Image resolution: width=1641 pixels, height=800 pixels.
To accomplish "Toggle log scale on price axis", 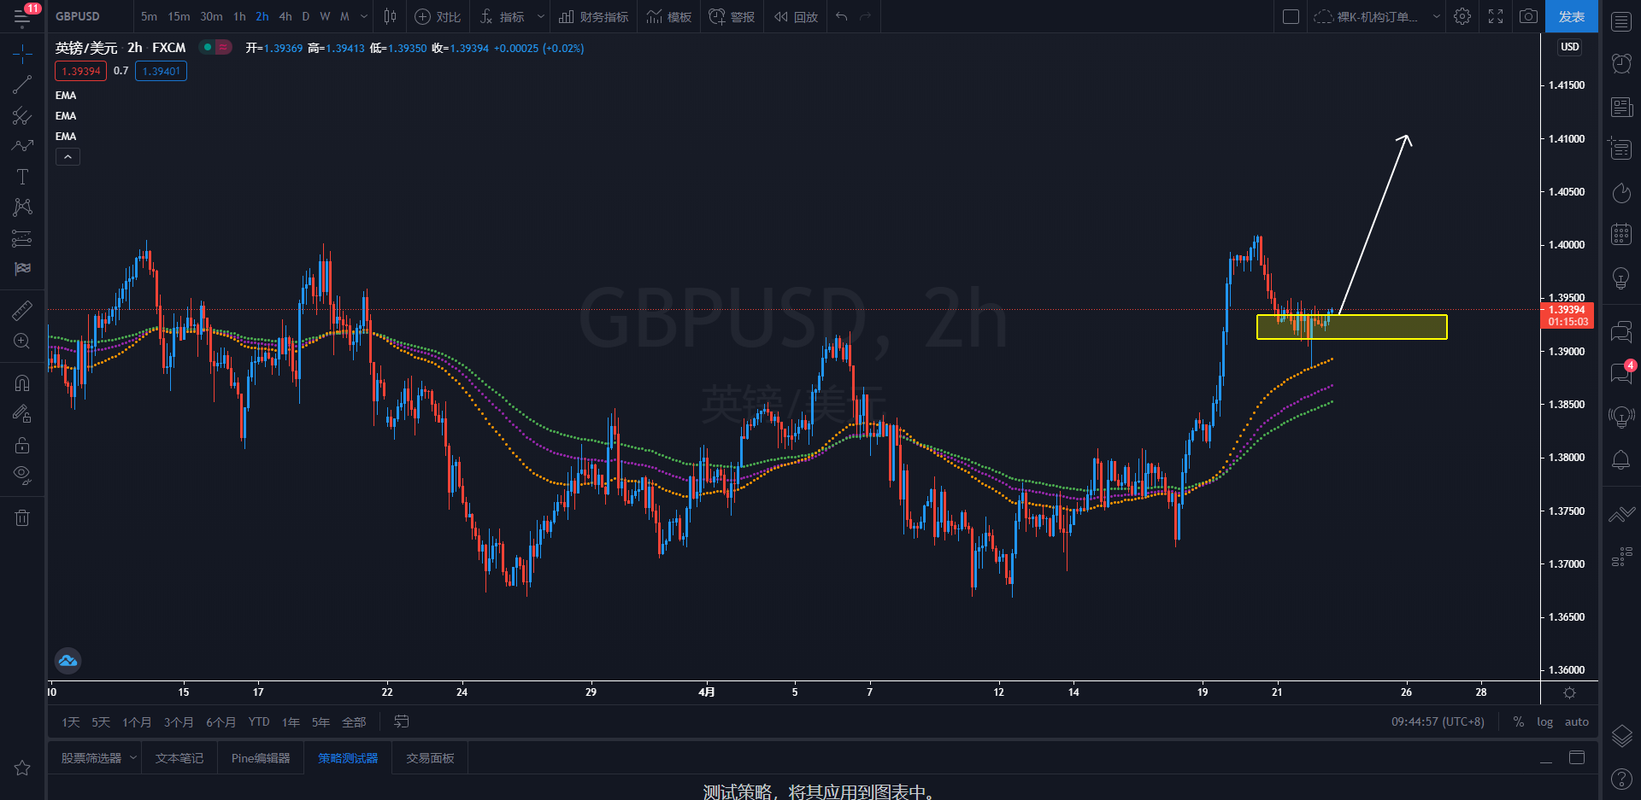I will [x=1544, y=722].
